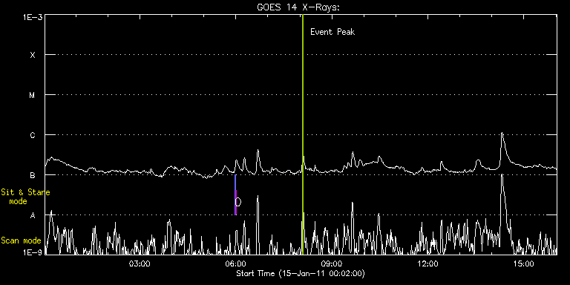Click the A class axis label
This screenshot has width=570, height=285.
(x=33, y=215)
